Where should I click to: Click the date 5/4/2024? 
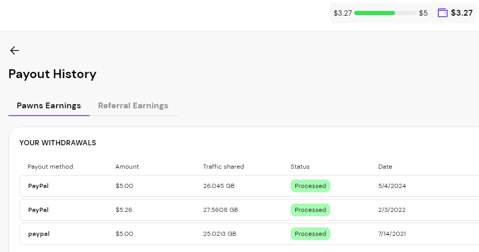(x=392, y=186)
